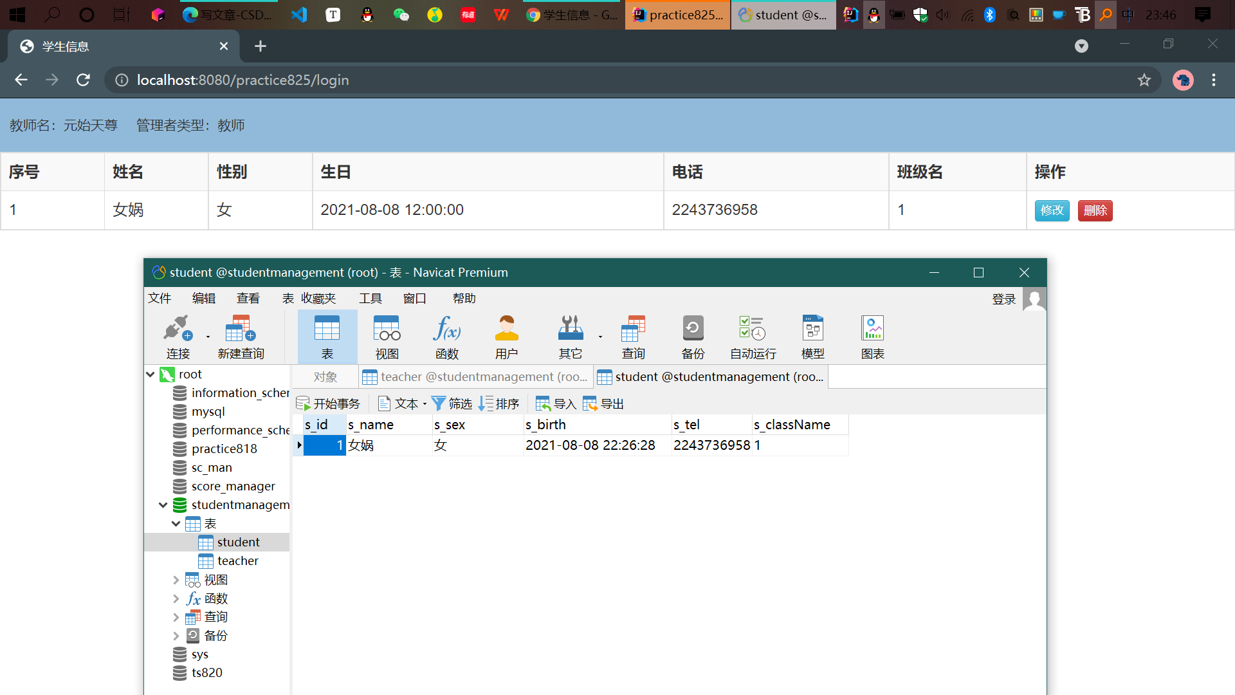Open the 连接 connection tool in Navicat
Screen dimensions: 1235x695
[x=178, y=337]
